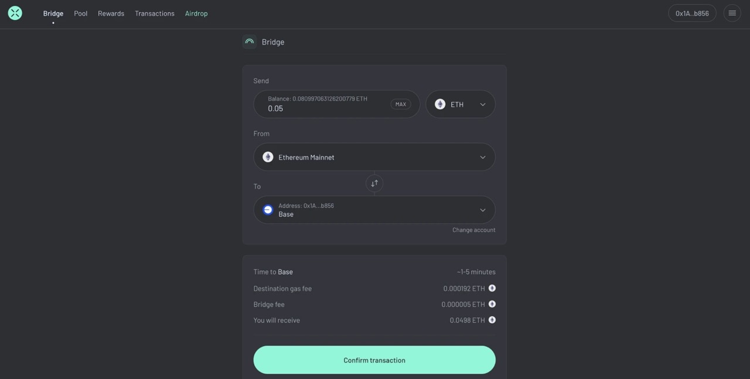The image size is (750, 379).
Task: Click the Bridge fee info icon
Action: click(492, 303)
